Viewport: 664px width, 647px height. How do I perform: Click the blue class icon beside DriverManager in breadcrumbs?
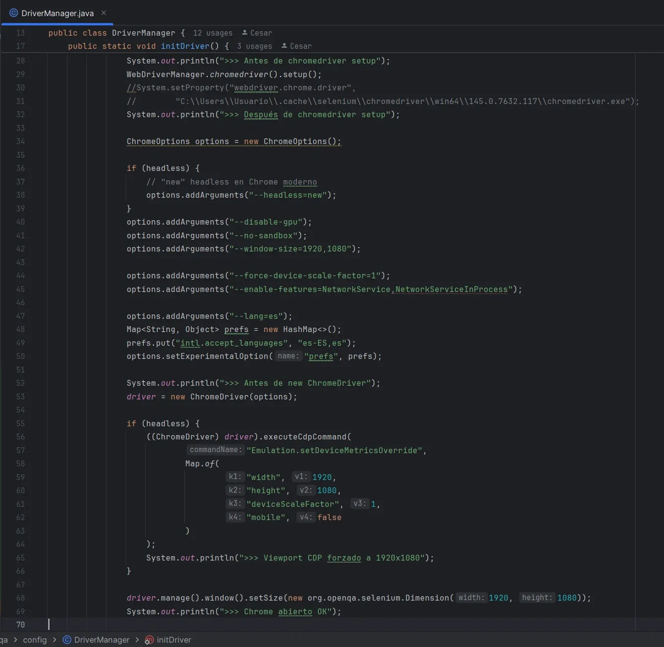coord(66,640)
